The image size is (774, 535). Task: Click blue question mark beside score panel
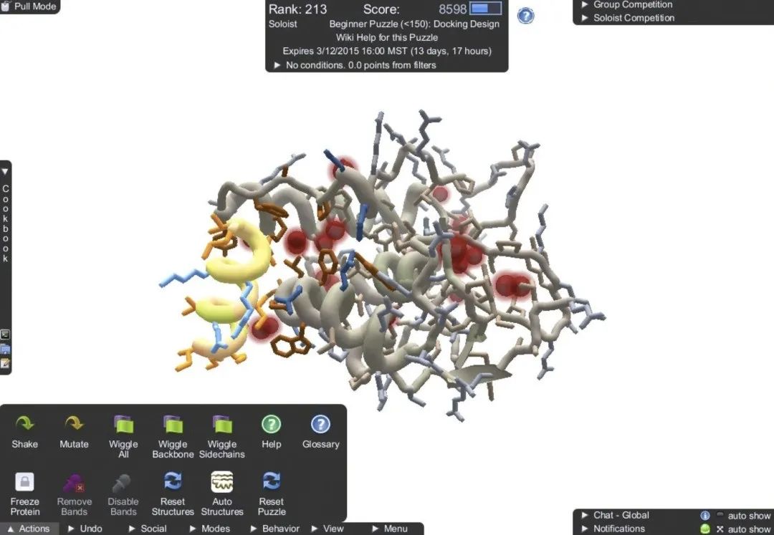pyautogui.click(x=526, y=16)
